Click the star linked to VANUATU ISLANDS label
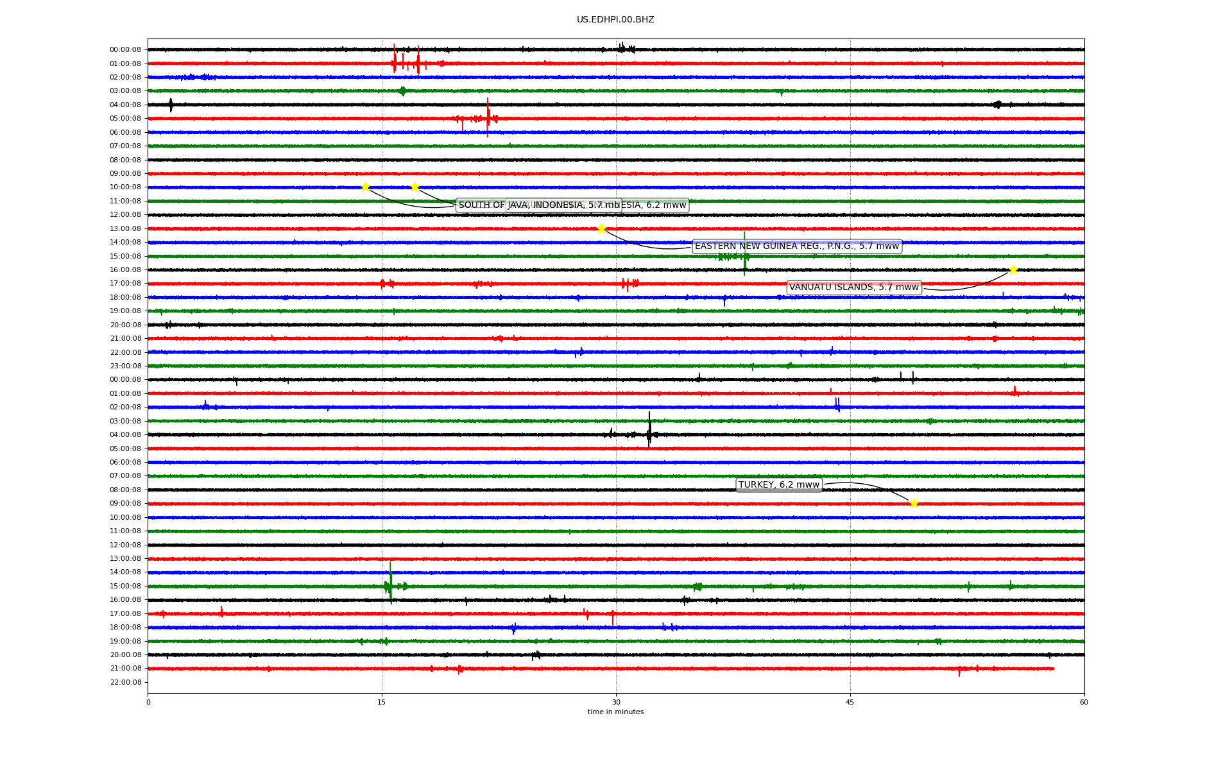The image size is (1232, 770). (x=1013, y=269)
